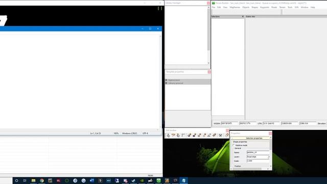Open Microsoft Word from taskbar
This screenshot has width=327, height=184.
pos(92,180)
